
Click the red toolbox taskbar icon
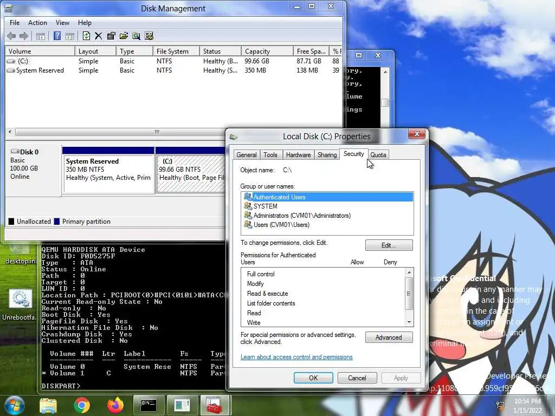tap(215, 405)
